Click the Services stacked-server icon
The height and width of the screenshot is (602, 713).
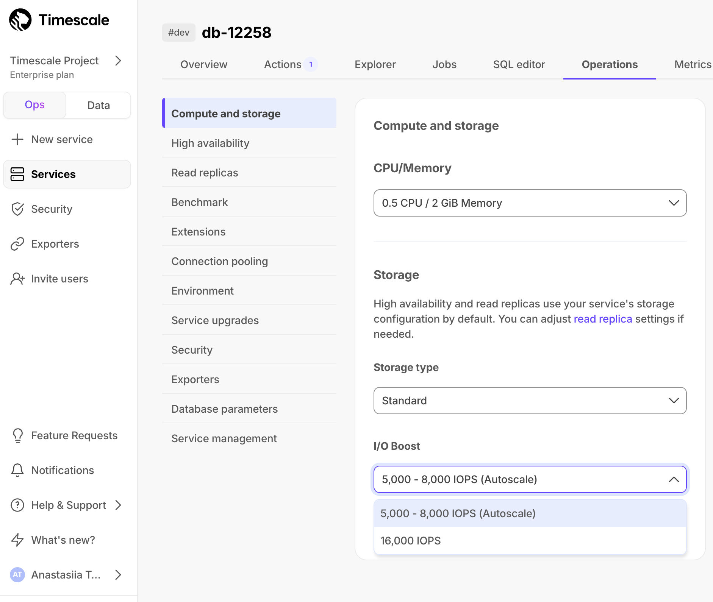click(x=17, y=174)
